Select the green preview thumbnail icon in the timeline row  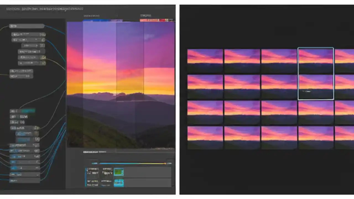(x=119, y=172)
